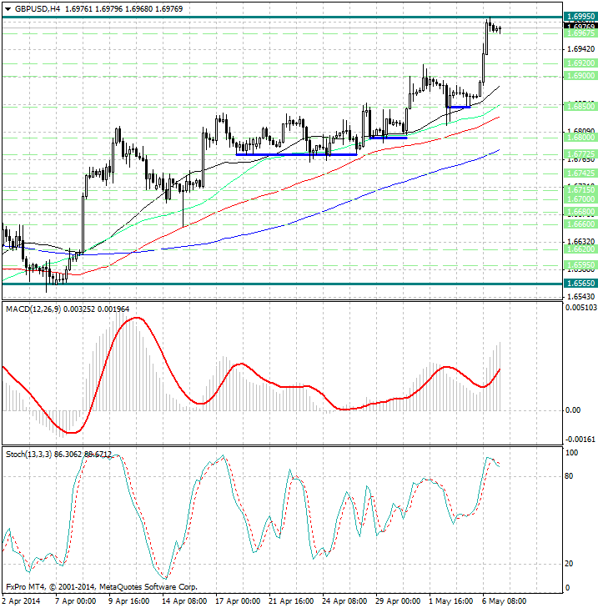Click the 14 Apr 08:00 time label

point(183,601)
